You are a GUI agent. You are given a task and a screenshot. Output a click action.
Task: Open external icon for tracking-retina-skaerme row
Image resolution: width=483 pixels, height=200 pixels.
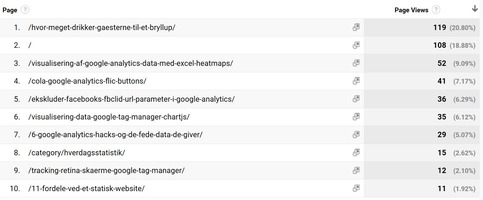click(x=356, y=170)
